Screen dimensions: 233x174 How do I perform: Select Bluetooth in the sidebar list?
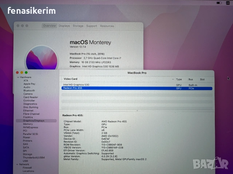click(x=29, y=91)
